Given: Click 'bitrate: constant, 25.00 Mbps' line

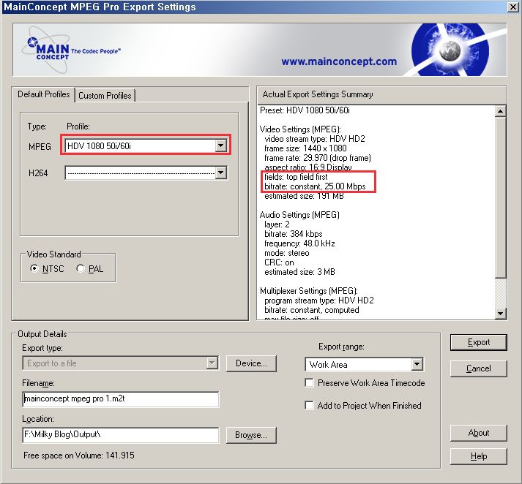Looking at the screenshot, I should click(x=315, y=186).
